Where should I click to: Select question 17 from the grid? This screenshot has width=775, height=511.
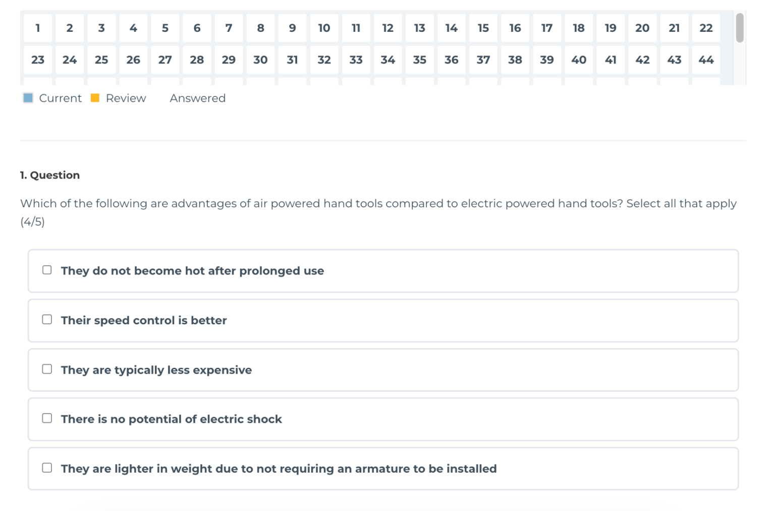(x=547, y=28)
